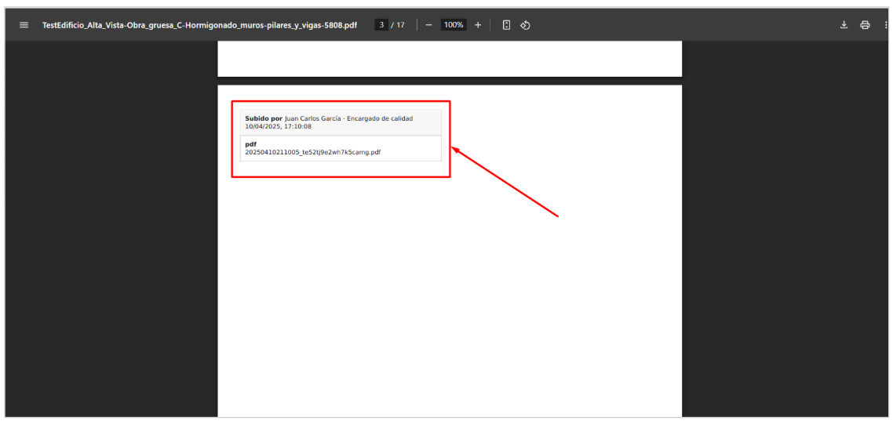The width and height of the screenshot is (893, 424).
Task: Click the zoom out minus button
Action: tap(428, 25)
